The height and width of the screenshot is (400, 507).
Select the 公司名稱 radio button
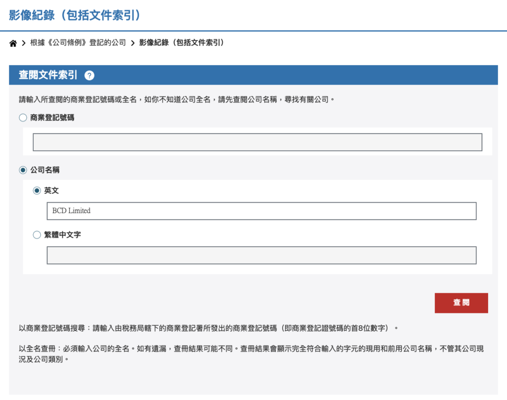pyautogui.click(x=23, y=170)
